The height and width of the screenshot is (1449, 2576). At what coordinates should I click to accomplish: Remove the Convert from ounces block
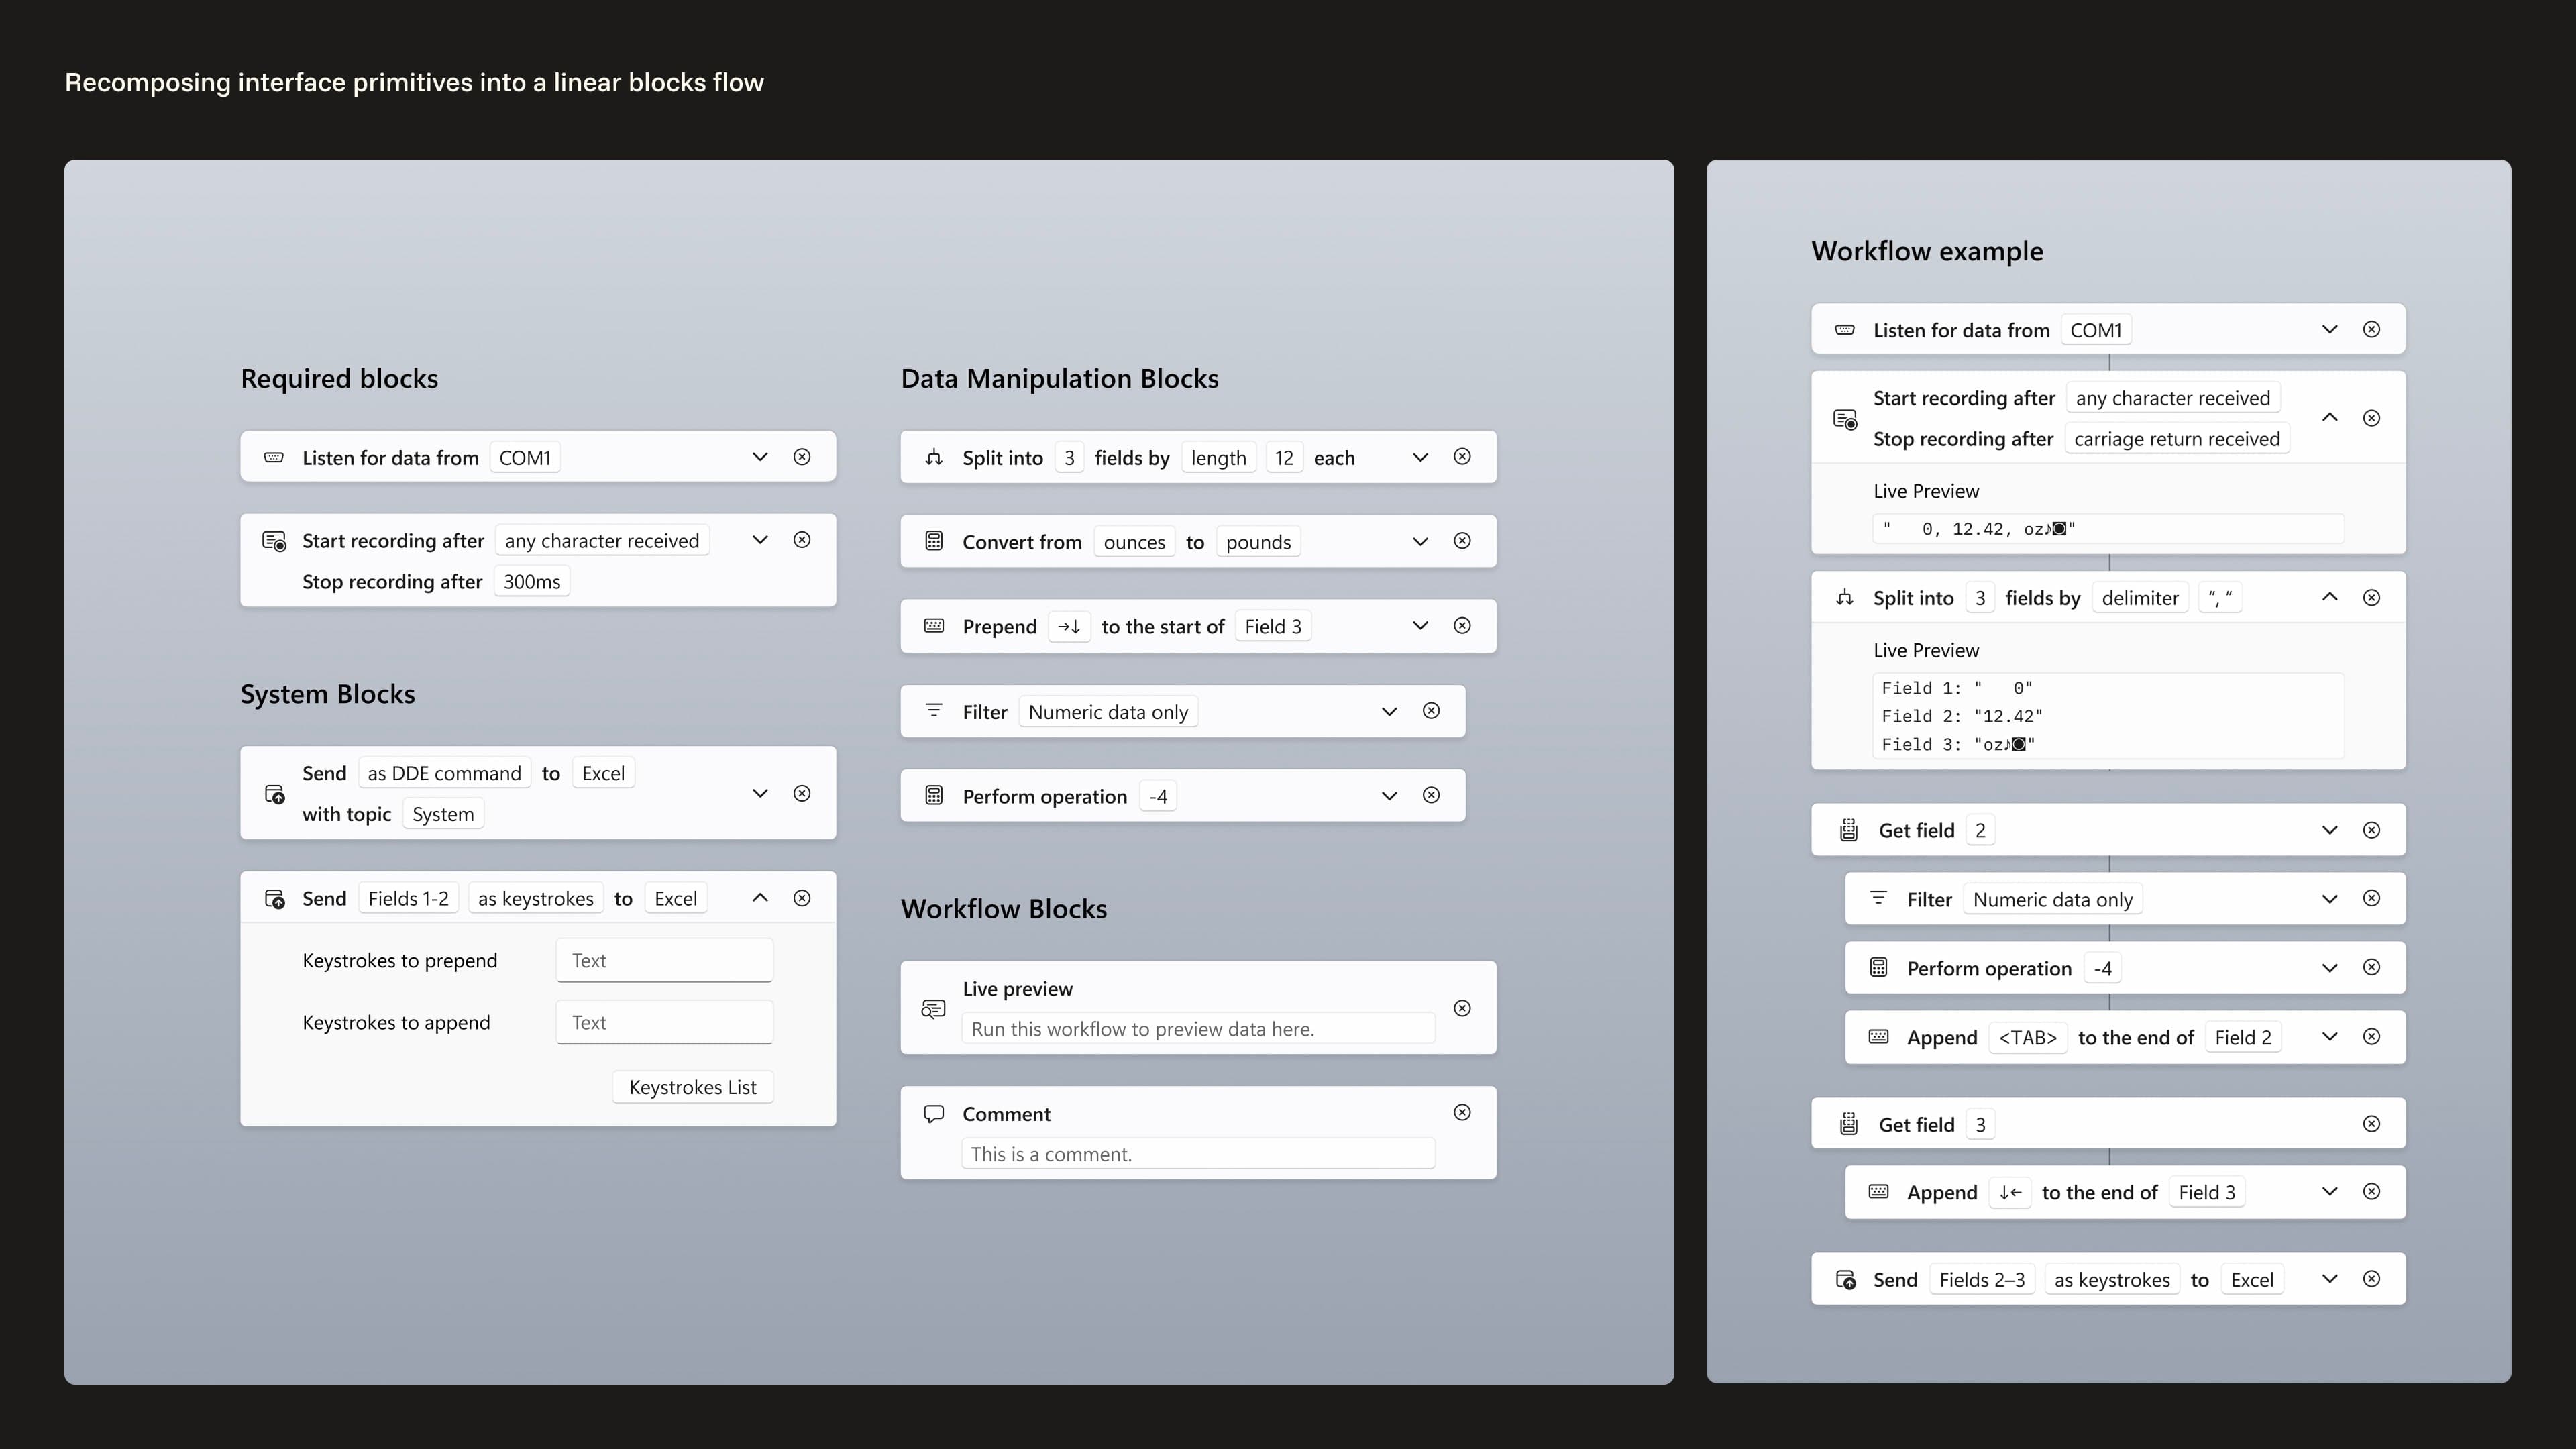[x=1462, y=541]
